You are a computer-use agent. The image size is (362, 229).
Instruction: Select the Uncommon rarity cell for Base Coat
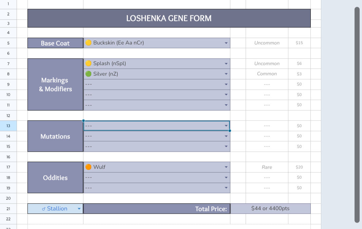point(267,43)
